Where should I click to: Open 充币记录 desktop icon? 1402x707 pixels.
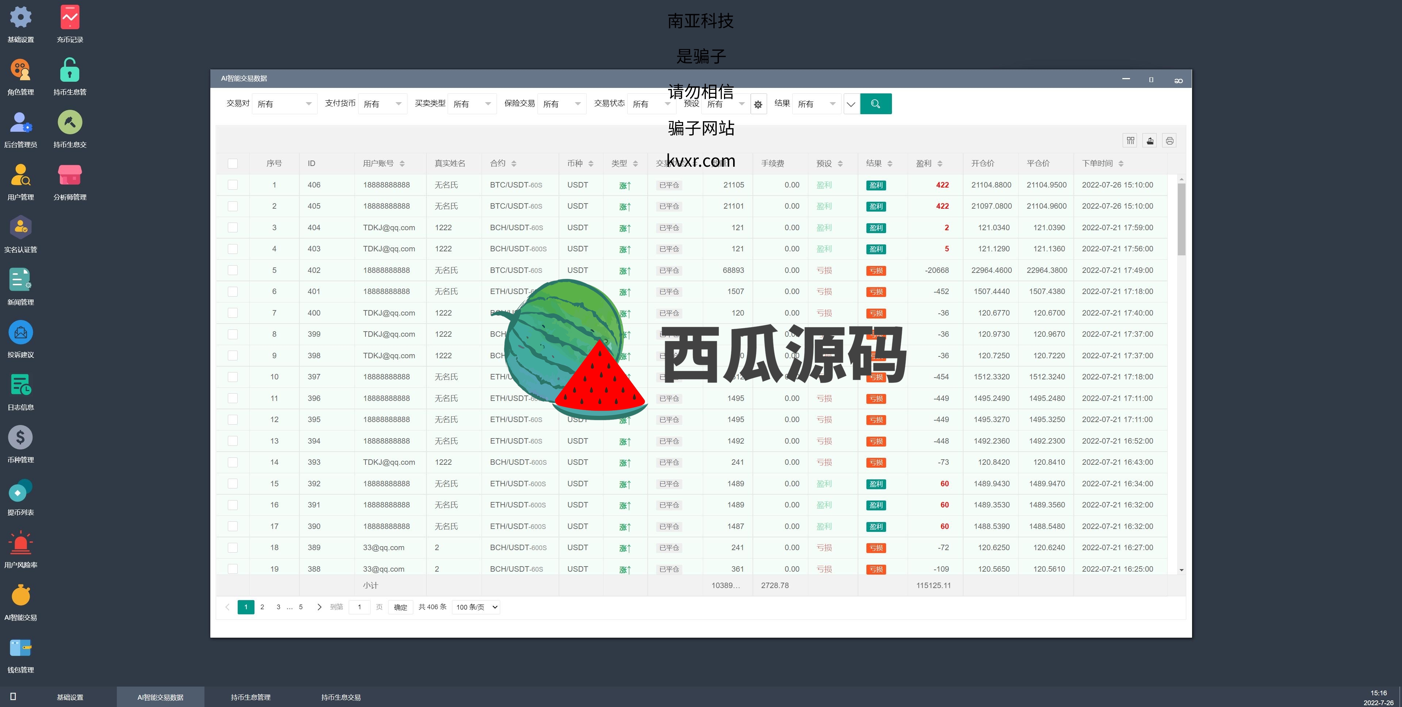point(70,24)
